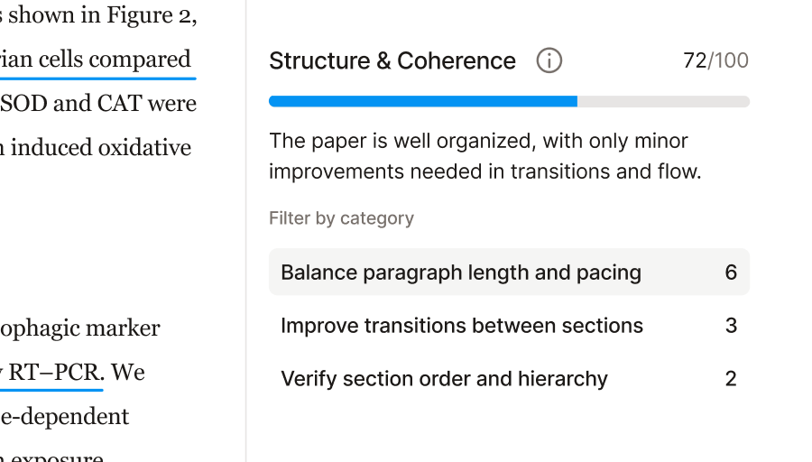Place cursor in the 'SOD and CAT were' line
Viewport: 812px width, 462px height.
pos(98,104)
